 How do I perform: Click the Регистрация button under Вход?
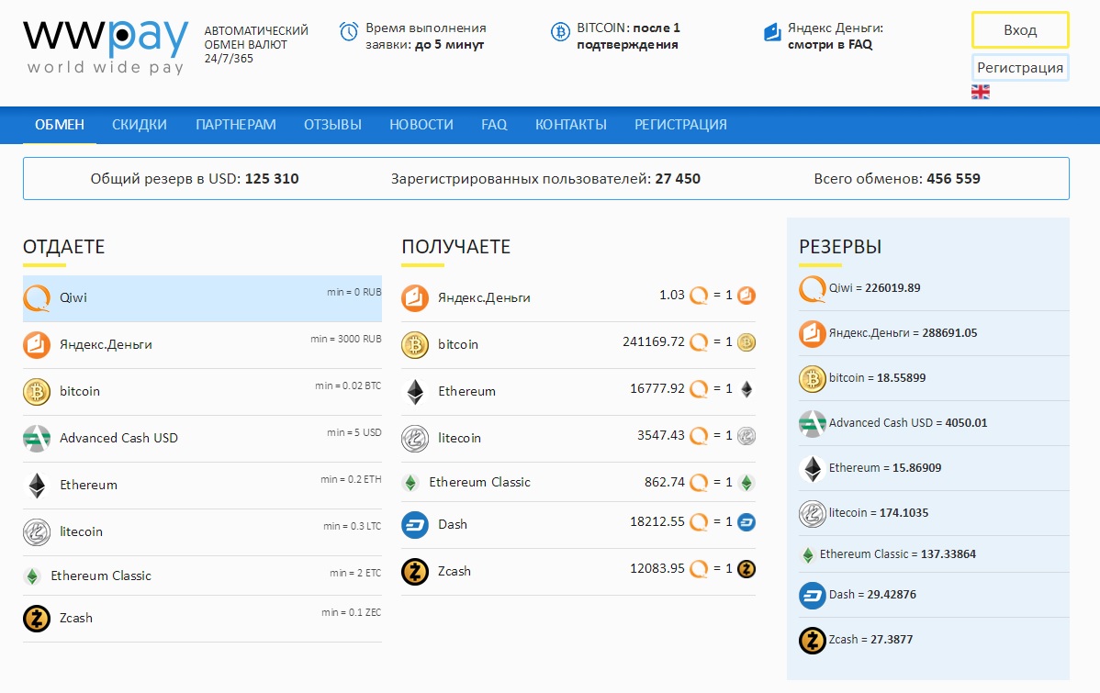pos(1020,68)
